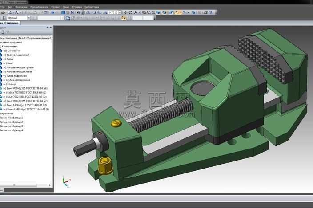Click right arrow of tree horizontal scrollbar
This screenshot has width=313, height=208.
50,185
